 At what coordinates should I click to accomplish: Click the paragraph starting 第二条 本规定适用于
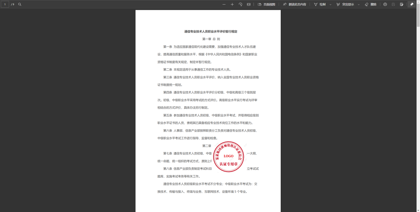[197, 69]
